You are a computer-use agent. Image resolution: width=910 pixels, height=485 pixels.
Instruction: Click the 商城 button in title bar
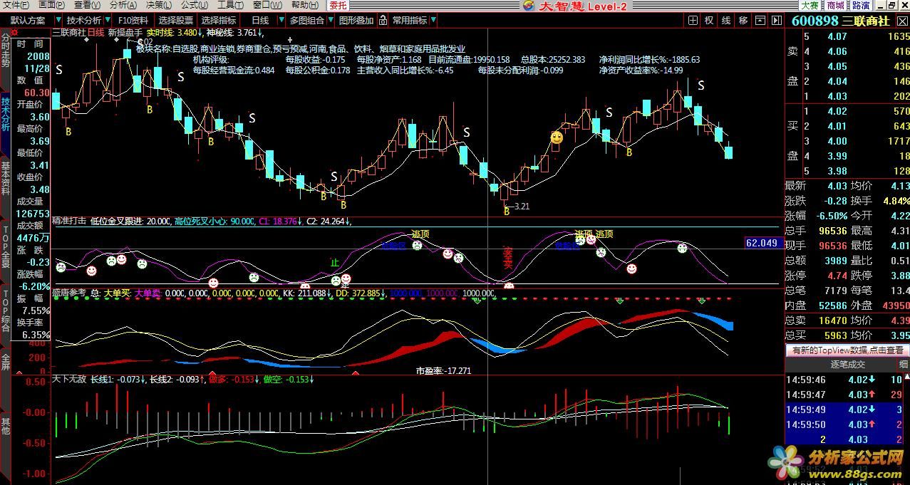tap(836, 6)
